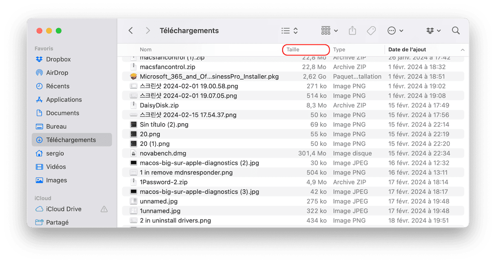Open Documents folder in sidebar
This screenshot has width=496, height=263.
coord(62,113)
